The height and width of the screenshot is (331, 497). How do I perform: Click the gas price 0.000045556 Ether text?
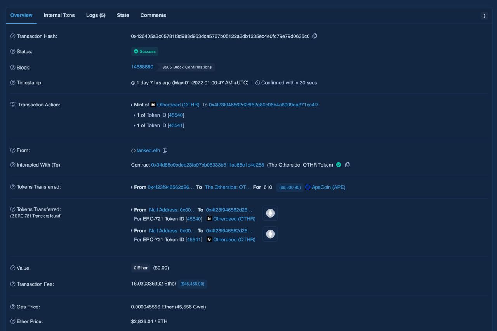coord(169,307)
